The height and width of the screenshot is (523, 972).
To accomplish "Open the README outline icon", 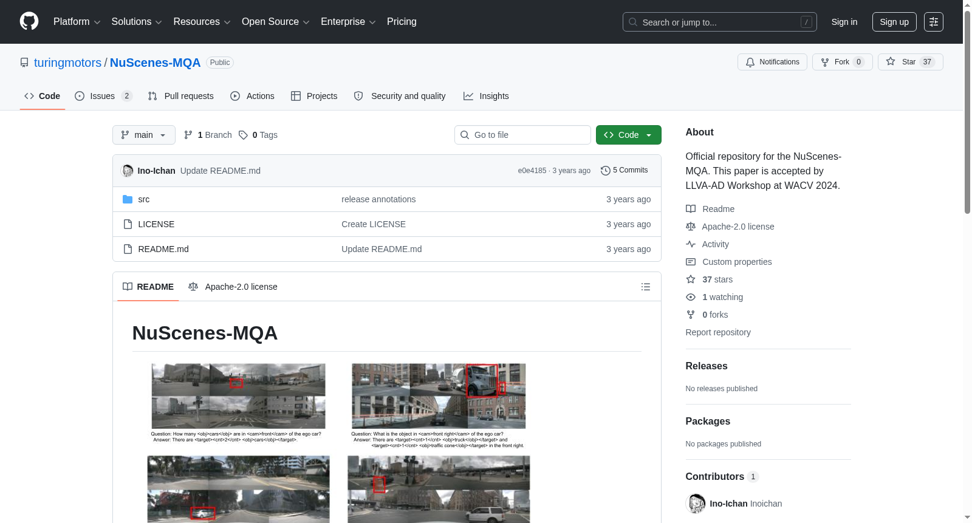I will click(646, 287).
